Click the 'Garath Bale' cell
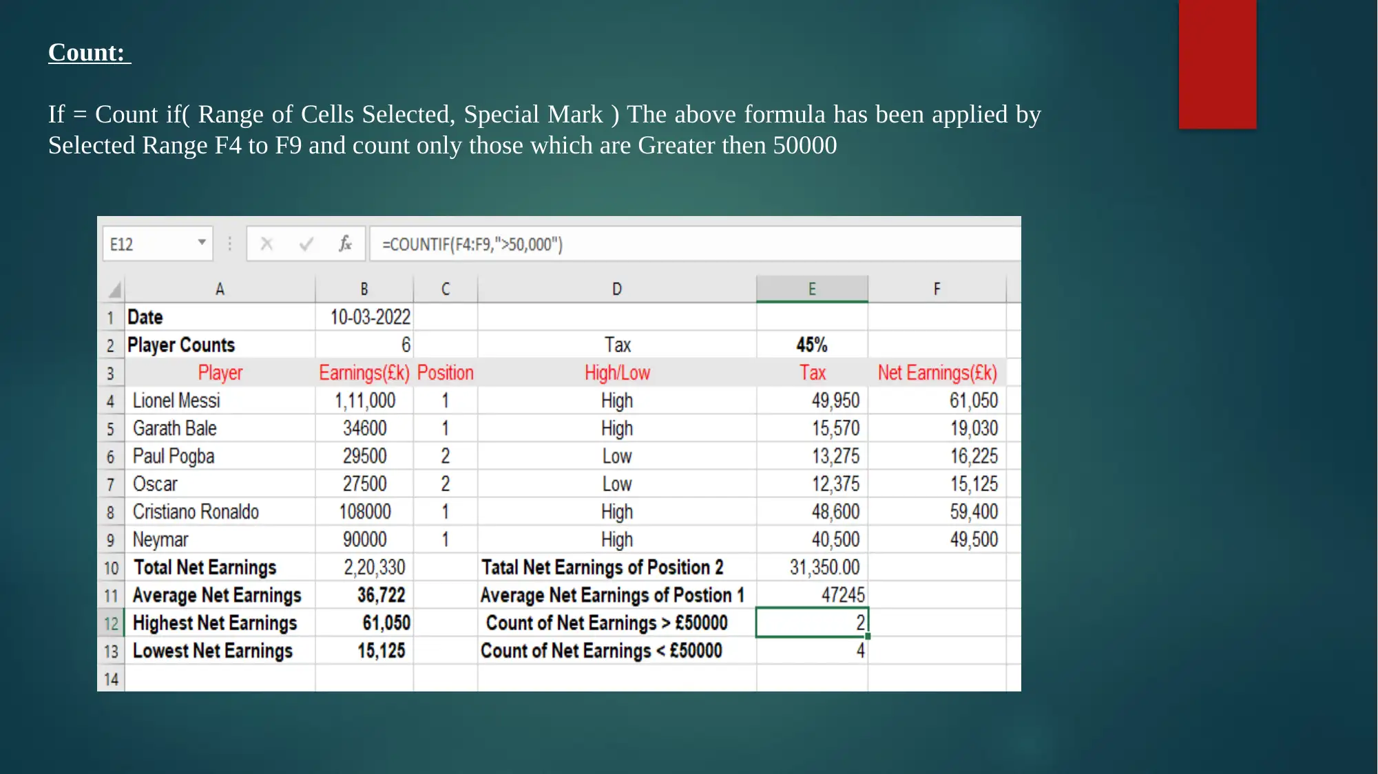 pyautogui.click(x=220, y=428)
